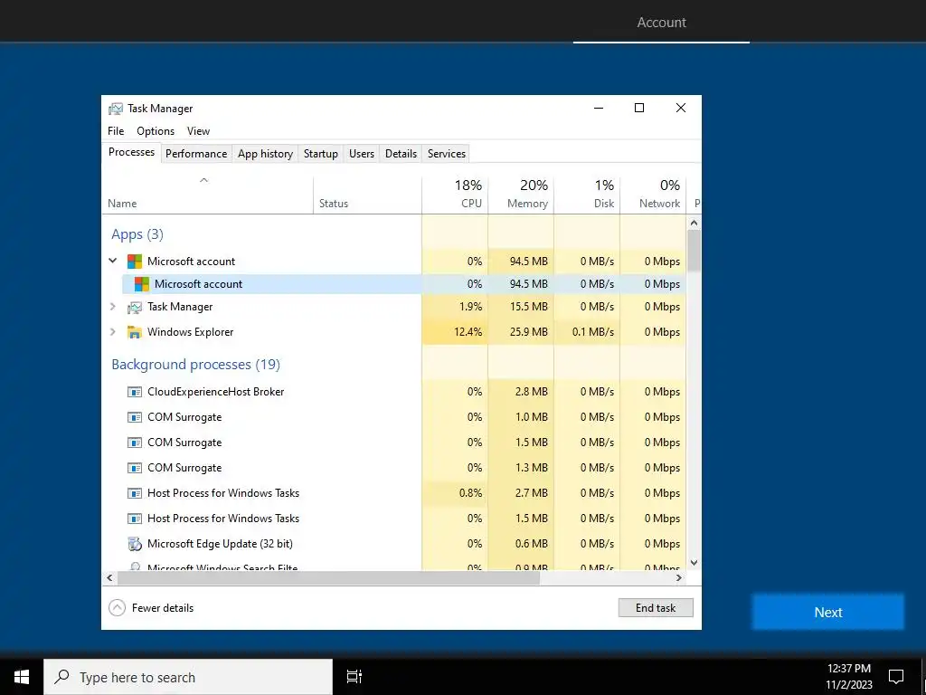Click the Microsoft Edge Update process icon
Viewport: 926px width, 695px height.
click(135, 544)
